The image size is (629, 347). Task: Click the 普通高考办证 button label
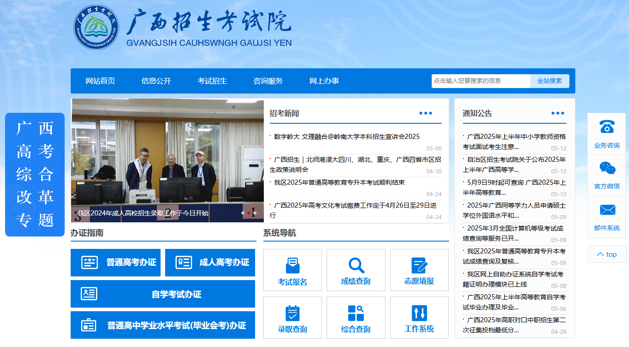(x=131, y=263)
